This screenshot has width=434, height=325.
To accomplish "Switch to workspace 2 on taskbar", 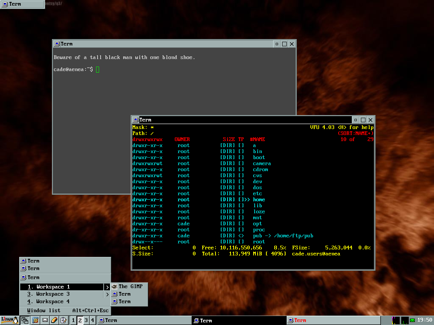I will coord(80,320).
